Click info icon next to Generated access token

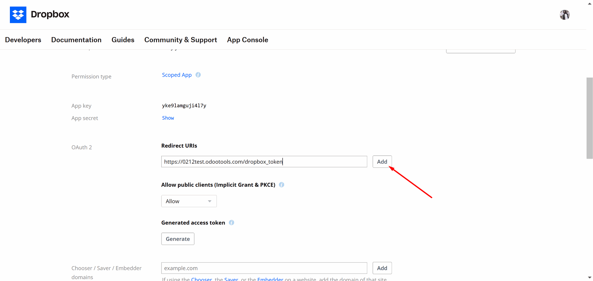point(232,223)
